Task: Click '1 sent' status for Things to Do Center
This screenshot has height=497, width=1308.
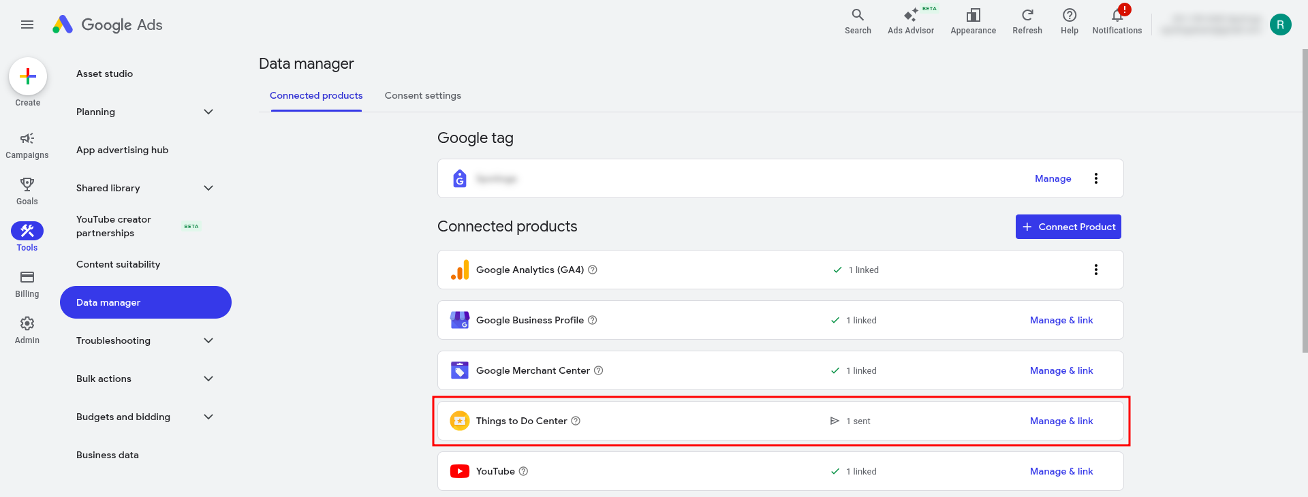Action: 850,421
